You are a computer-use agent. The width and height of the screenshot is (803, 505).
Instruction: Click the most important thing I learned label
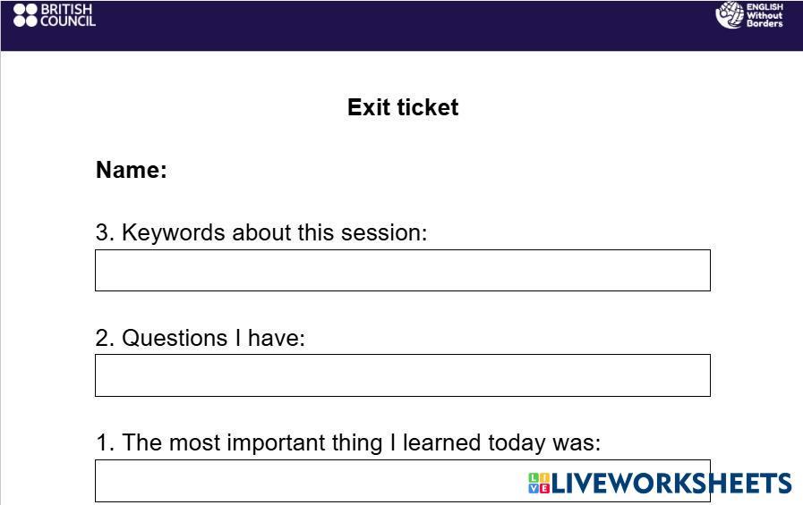click(348, 442)
